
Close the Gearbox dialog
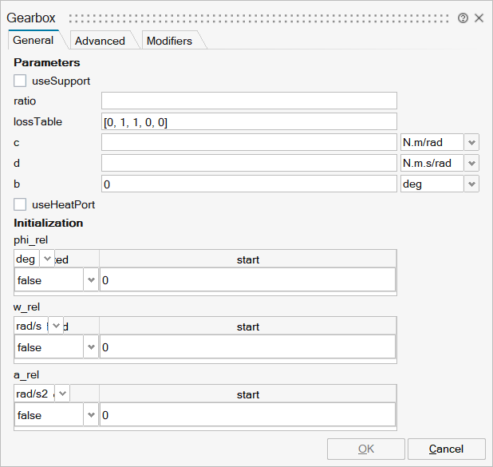pos(479,18)
